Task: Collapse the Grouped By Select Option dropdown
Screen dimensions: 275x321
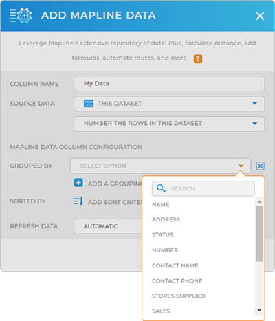Action: 160,166
